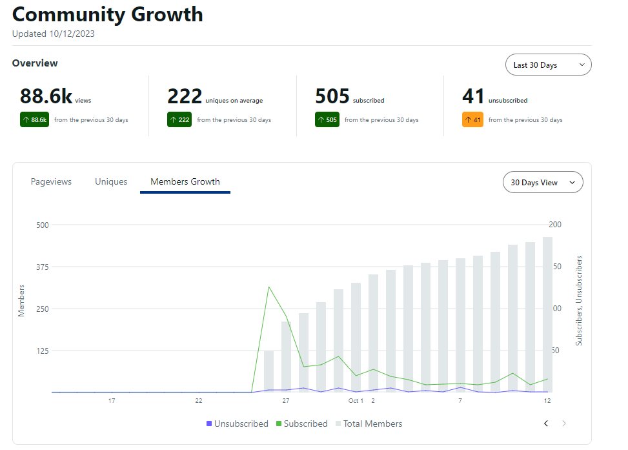Open the Last 30 Days dropdown
The height and width of the screenshot is (450, 628).
[548, 65]
